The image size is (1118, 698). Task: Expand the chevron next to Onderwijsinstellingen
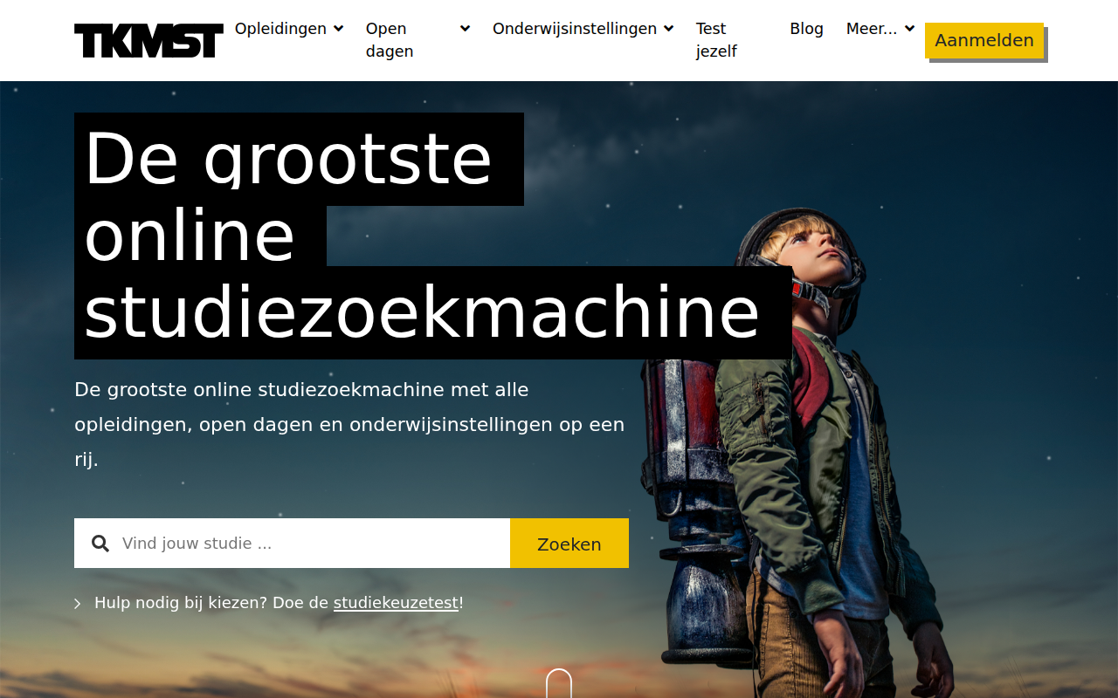(x=668, y=29)
